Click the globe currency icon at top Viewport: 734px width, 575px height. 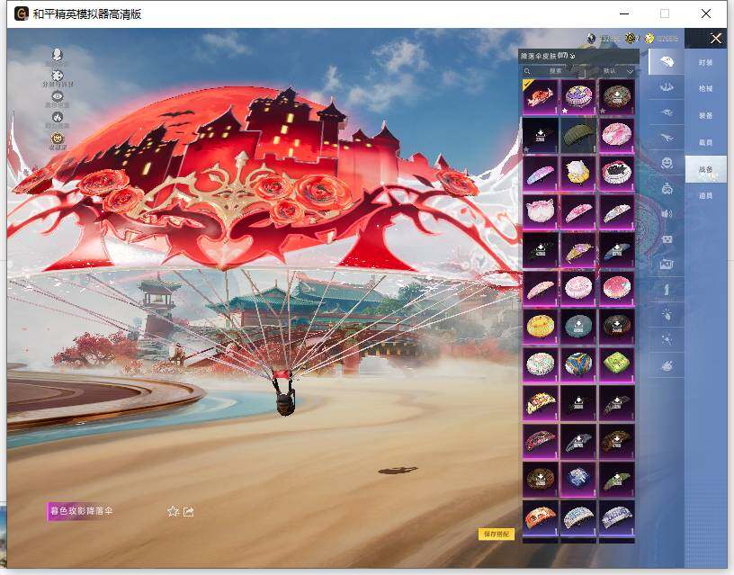(x=591, y=39)
